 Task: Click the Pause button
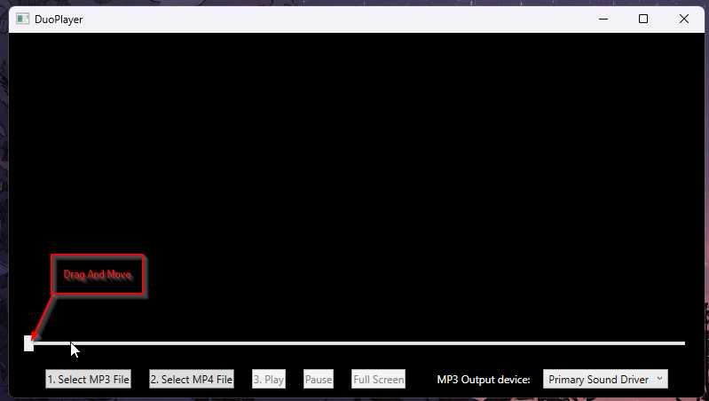coord(319,380)
